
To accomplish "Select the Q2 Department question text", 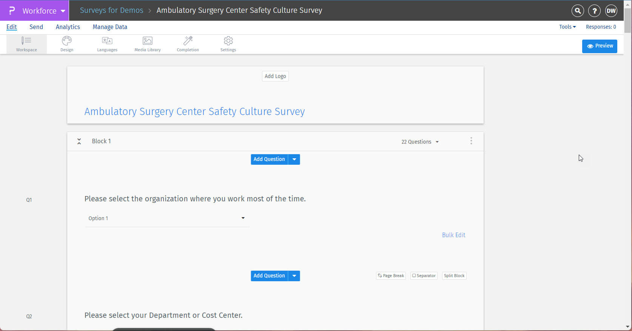I will [x=163, y=315].
